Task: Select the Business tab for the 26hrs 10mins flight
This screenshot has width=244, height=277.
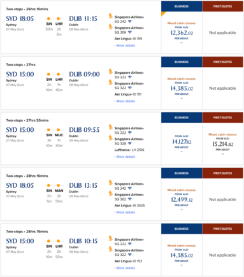Action: [182, 6]
